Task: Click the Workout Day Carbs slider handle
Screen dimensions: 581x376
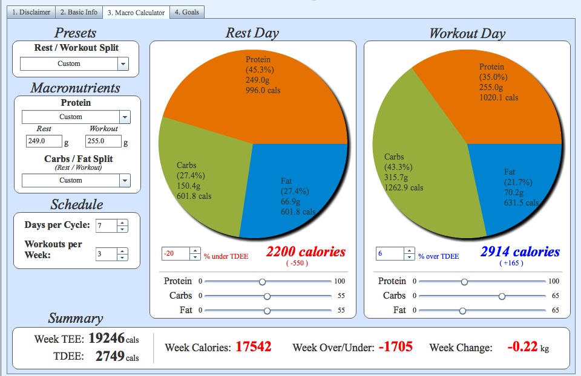Action: coord(502,296)
